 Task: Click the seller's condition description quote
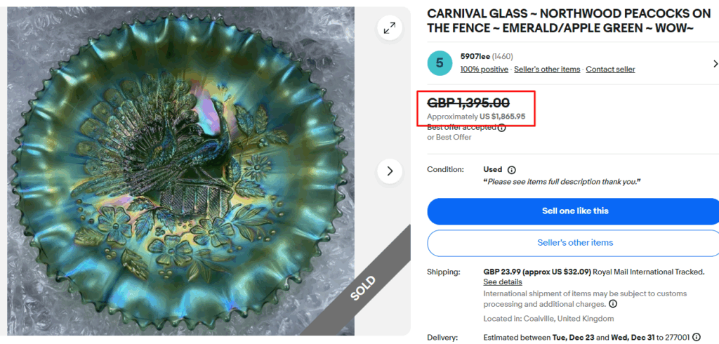pyautogui.click(x=562, y=182)
